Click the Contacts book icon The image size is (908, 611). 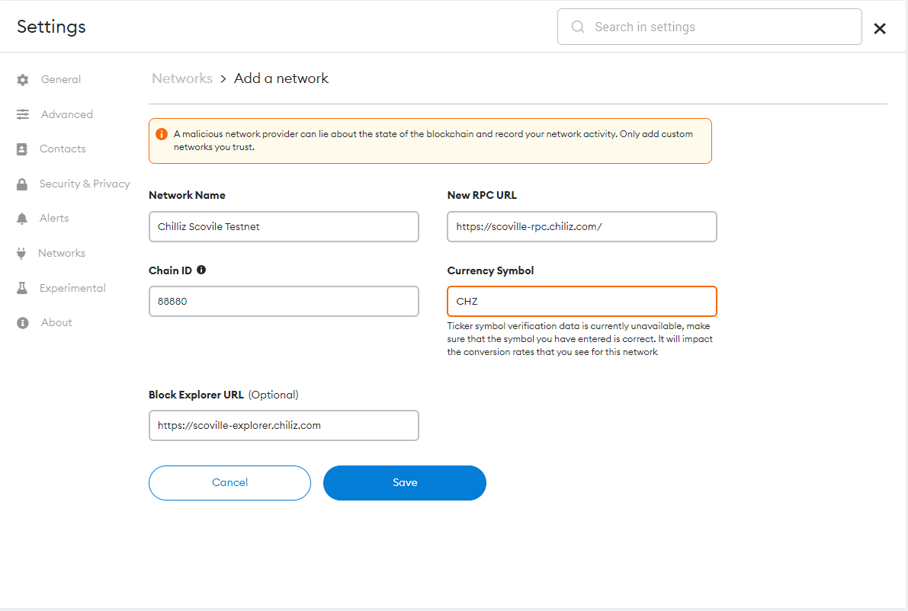22,149
